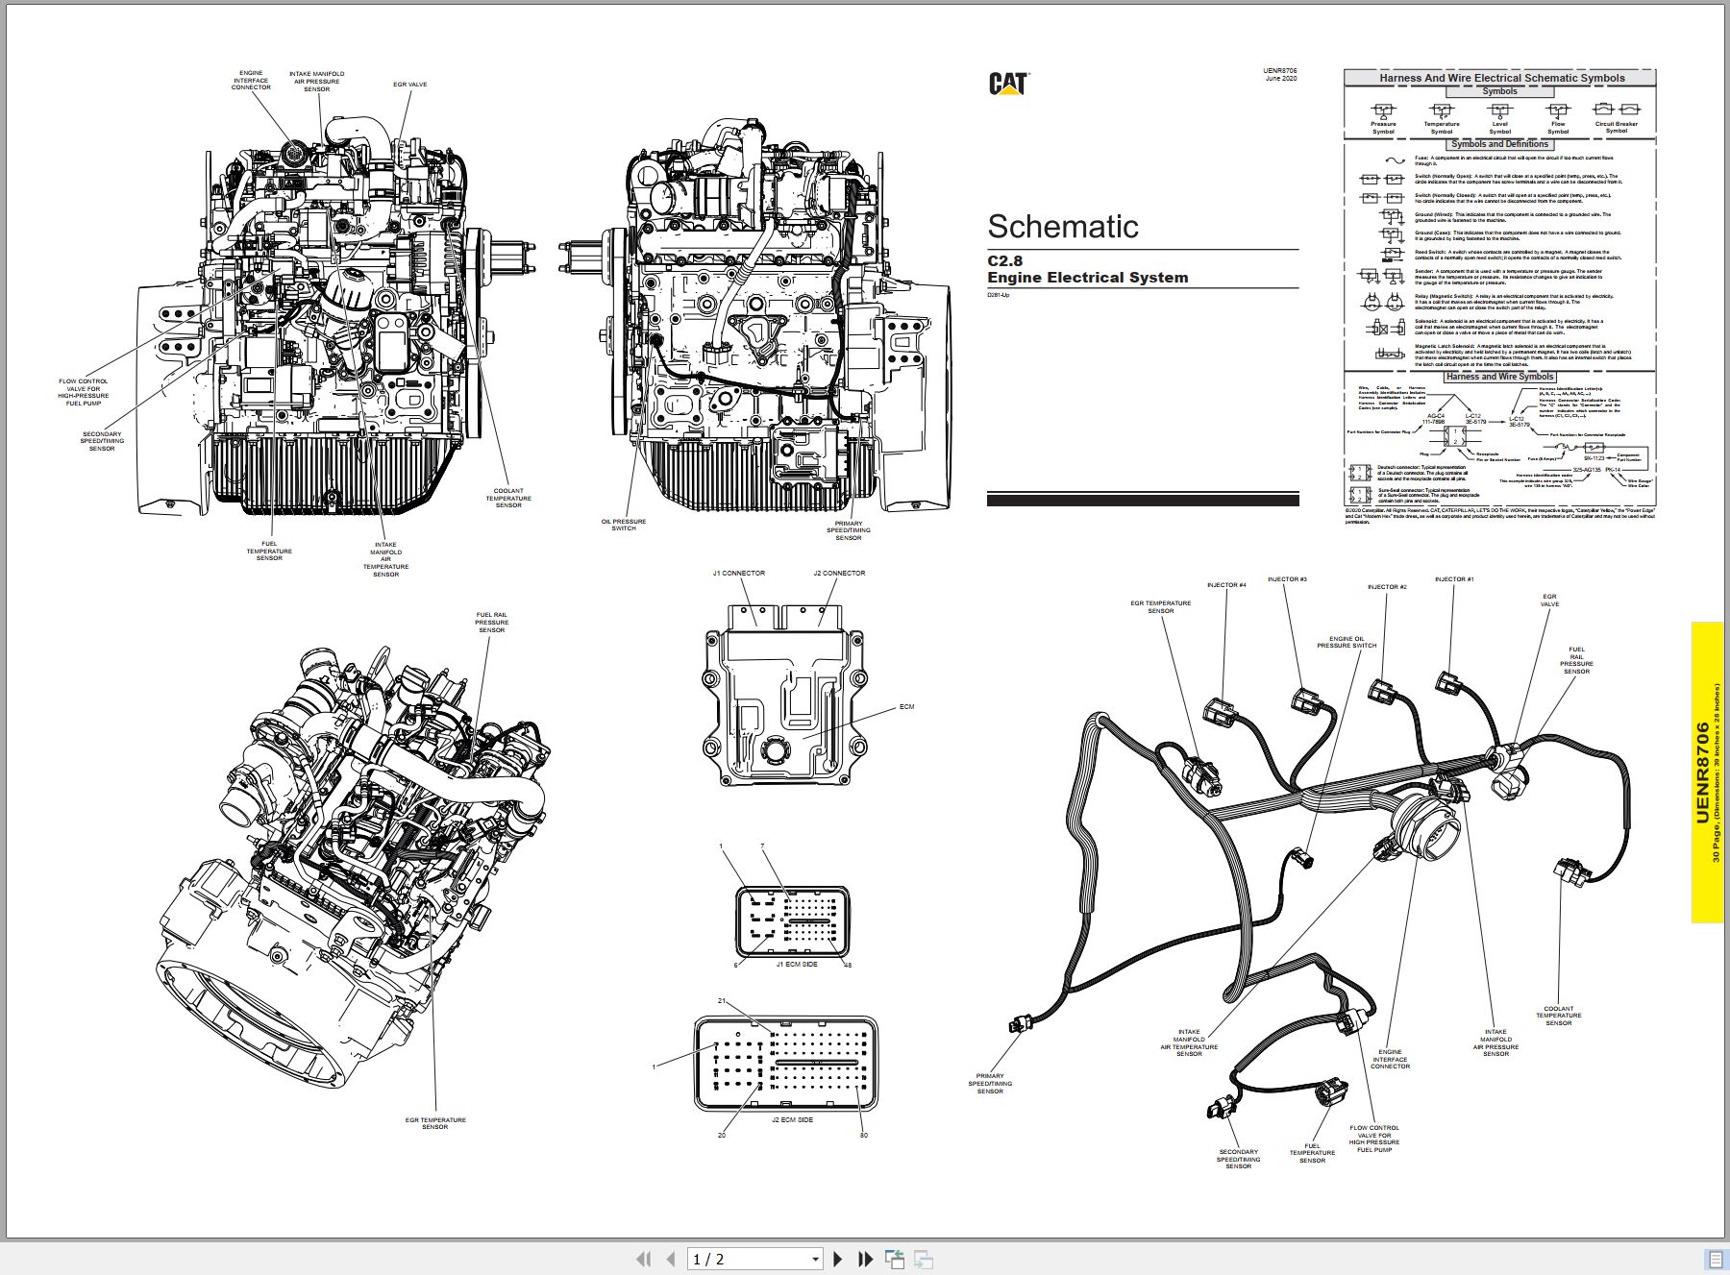Click the J2 ECM SIDE label

click(792, 1120)
